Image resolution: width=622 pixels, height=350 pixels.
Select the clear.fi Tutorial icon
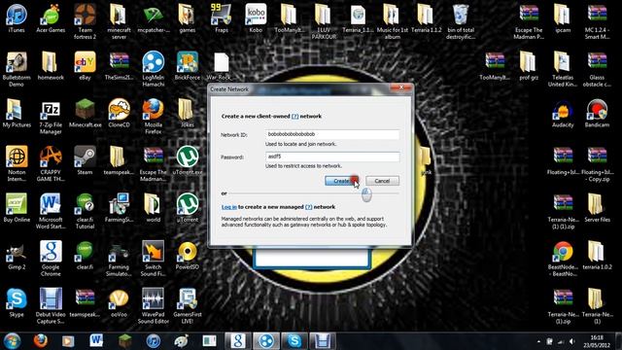coord(85,211)
